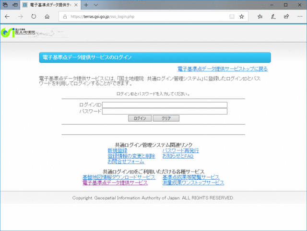This screenshot has height=231, width=307.
Task: Click the share page icon
Action: coord(286,16)
